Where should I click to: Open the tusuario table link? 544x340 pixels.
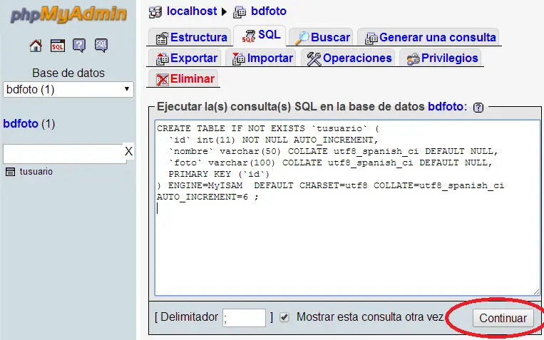tap(36, 172)
